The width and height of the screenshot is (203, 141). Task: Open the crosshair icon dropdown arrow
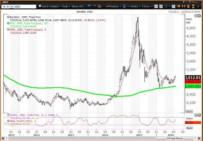point(170,6)
